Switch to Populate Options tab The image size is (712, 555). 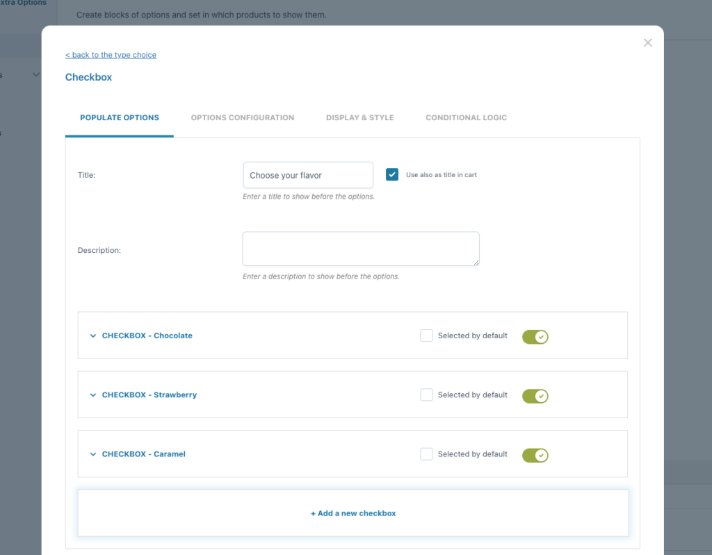coord(120,117)
